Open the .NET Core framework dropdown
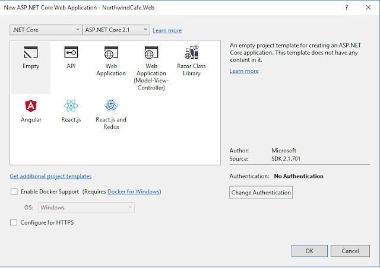 (46, 30)
